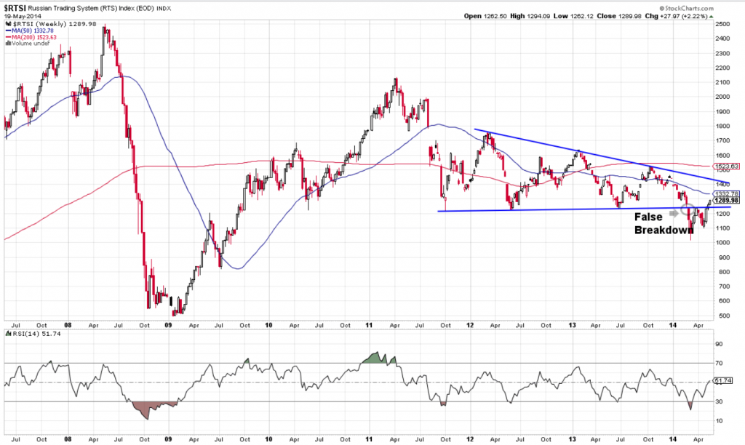Click the RSI(14) 51.74 panel label
This screenshot has width=745, height=445.
(36, 334)
